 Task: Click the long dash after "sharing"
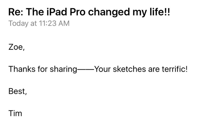86,70
